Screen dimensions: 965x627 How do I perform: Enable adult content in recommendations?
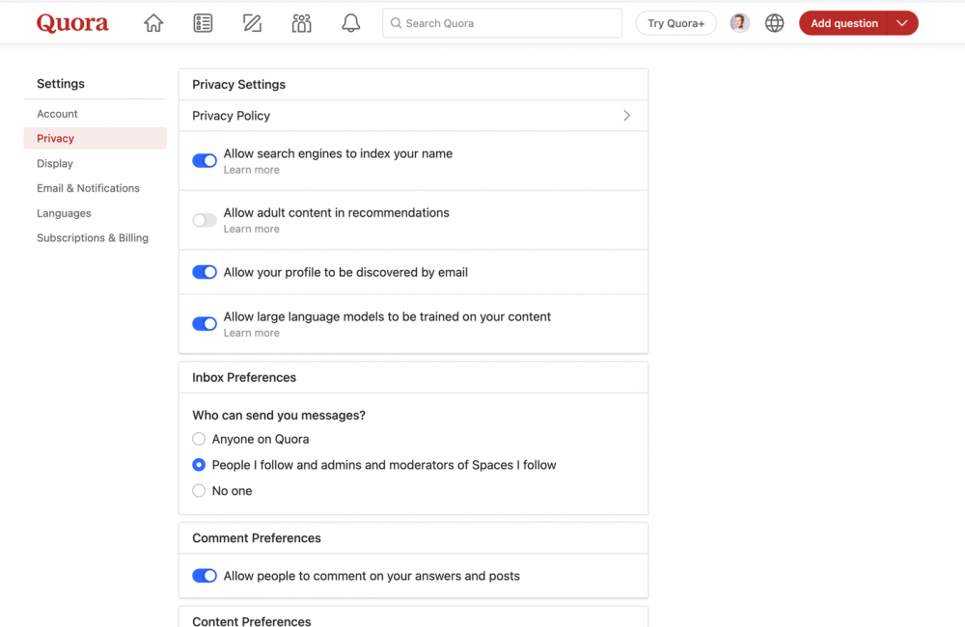point(205,220)
